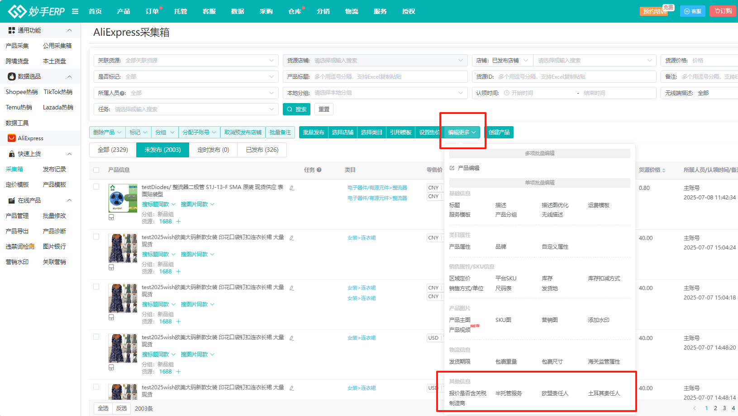The image size is (738, 416).
Task: Open the 关联货源 dropdown
Action: click(186, 60)
